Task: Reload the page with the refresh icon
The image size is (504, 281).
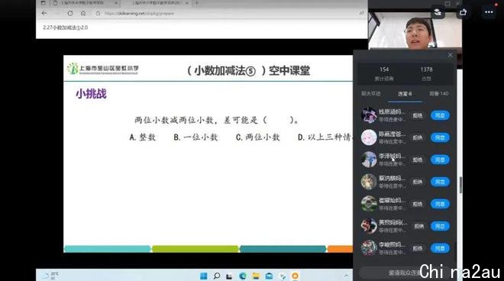Action: pos(70,13)
